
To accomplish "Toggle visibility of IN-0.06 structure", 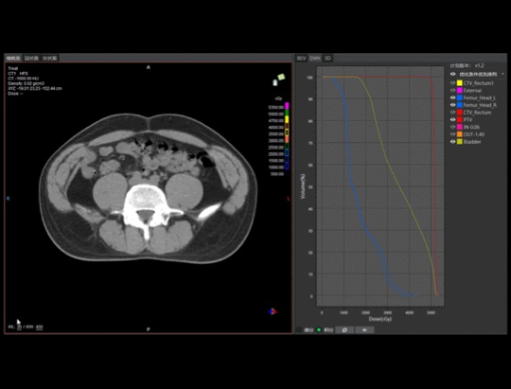I will tap(452, 127).
